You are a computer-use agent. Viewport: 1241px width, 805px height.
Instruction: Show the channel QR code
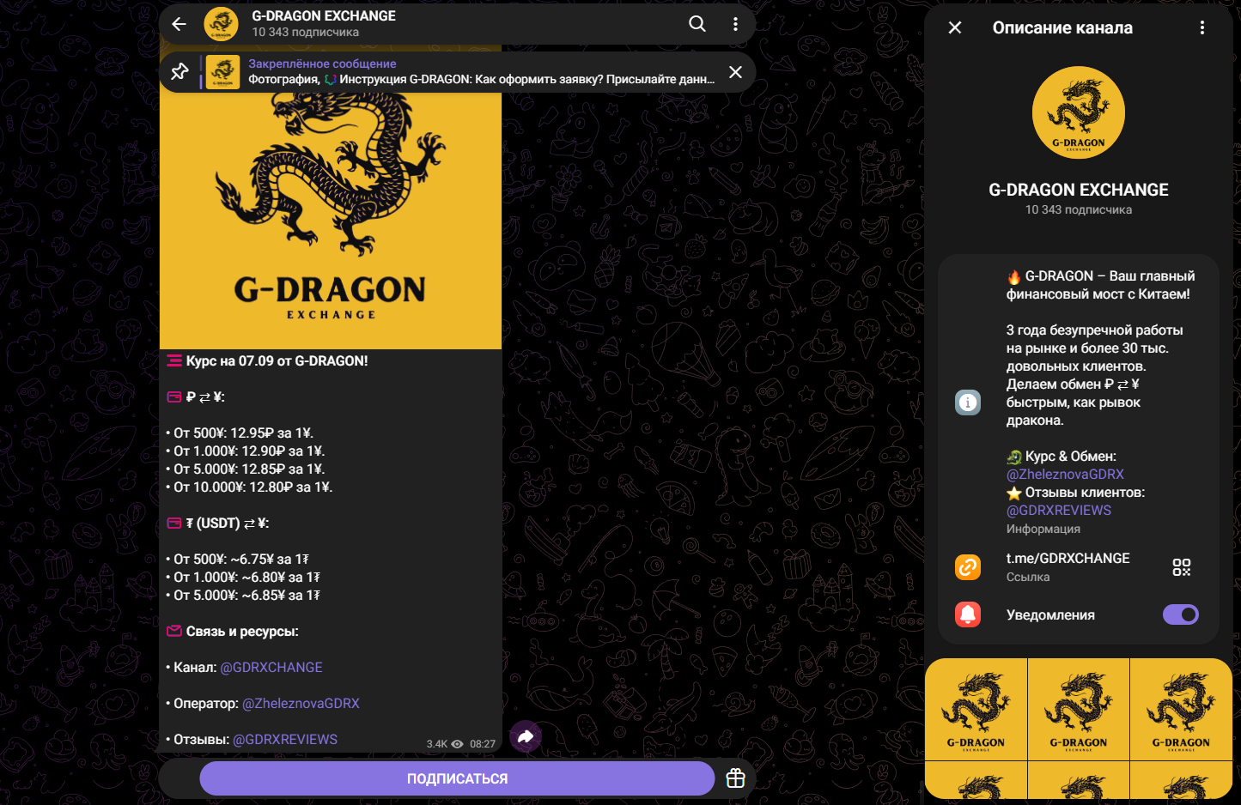1182,567
